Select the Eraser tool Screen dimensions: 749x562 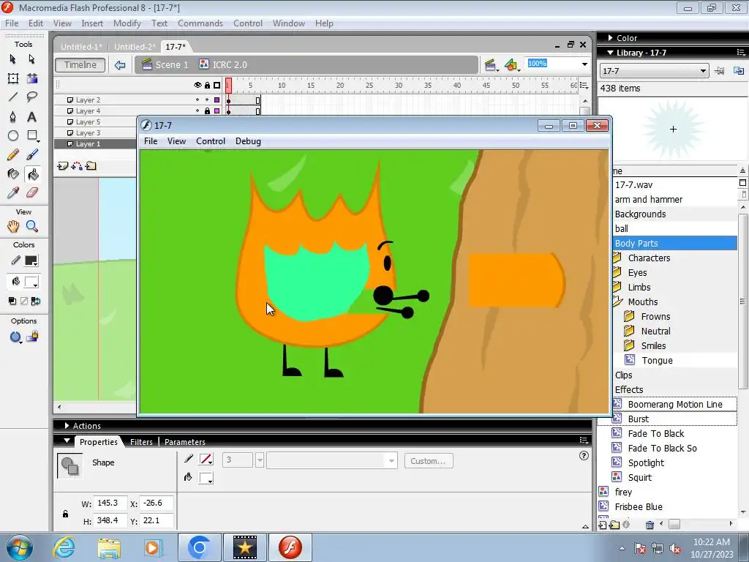tap(32, 192)
